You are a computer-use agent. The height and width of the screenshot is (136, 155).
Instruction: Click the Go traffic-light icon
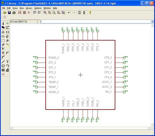(x=84, y=13)
